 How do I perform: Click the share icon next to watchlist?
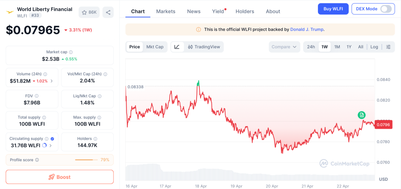pyautogui.click(x=108, y=12)
